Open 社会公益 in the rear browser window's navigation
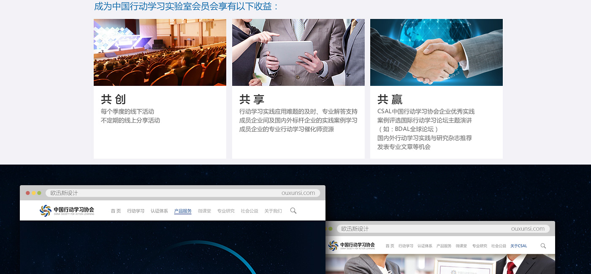Screen dimensions: 591x274 (x=499, y=246)
